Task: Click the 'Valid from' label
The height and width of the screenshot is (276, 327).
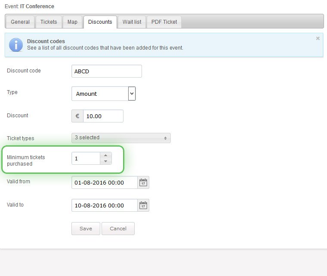Action: [19, 182]
